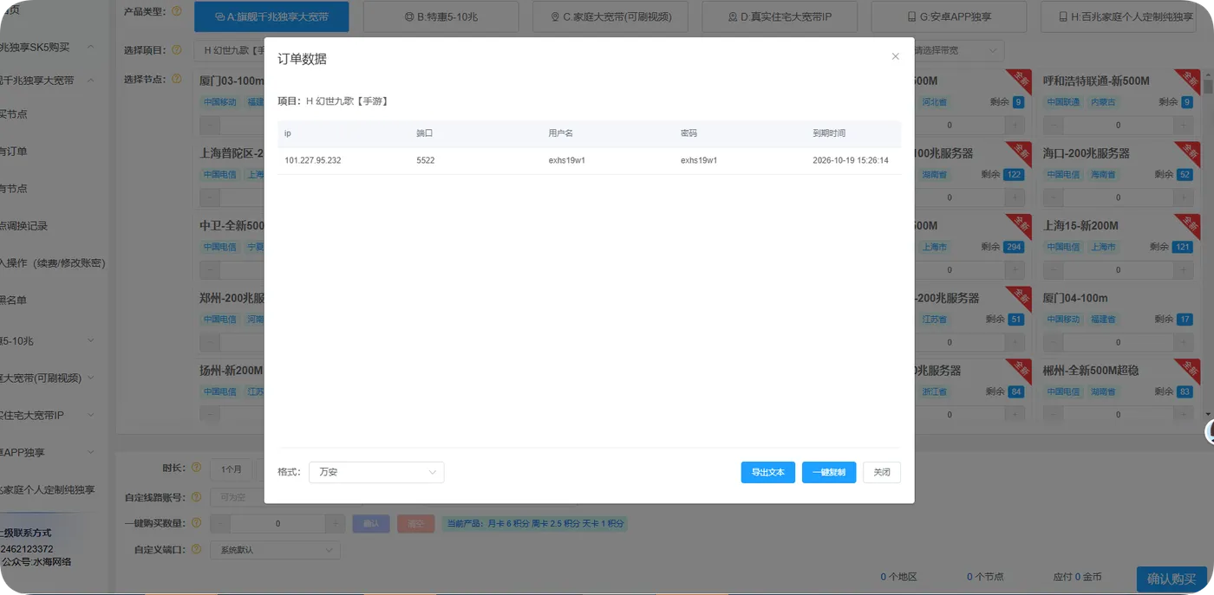Click the 确认购买 button

click(1171, 579)
